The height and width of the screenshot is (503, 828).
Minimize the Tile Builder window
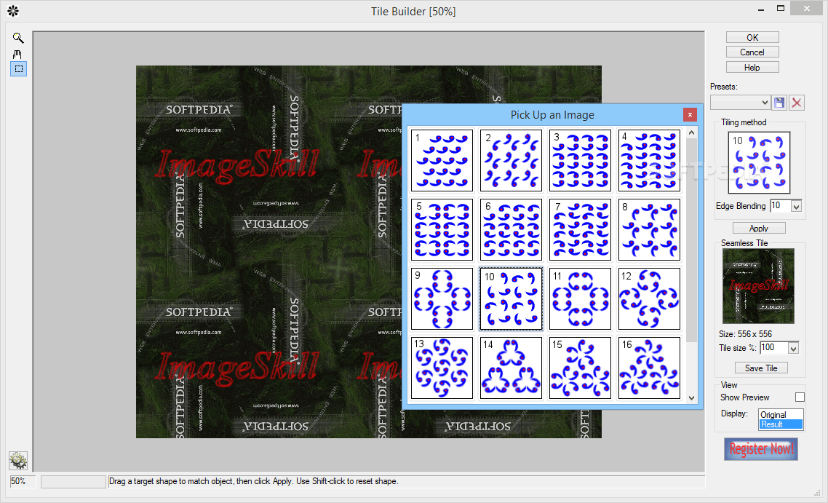[761, 9]
